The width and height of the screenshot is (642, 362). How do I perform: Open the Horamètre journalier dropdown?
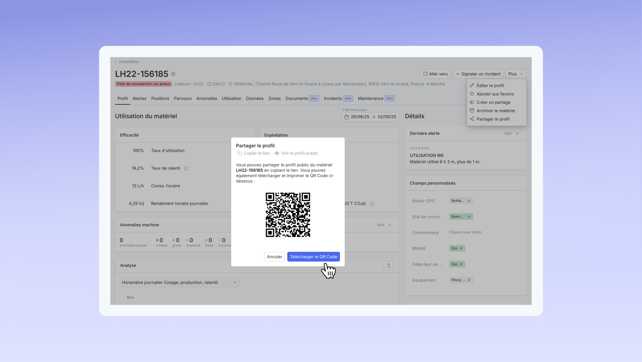click(180, 283)
